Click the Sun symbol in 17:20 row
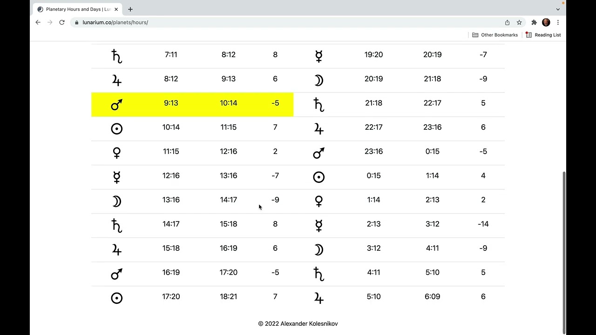The image size is (596, 335). pyautogui.click(x=116, y=298)
